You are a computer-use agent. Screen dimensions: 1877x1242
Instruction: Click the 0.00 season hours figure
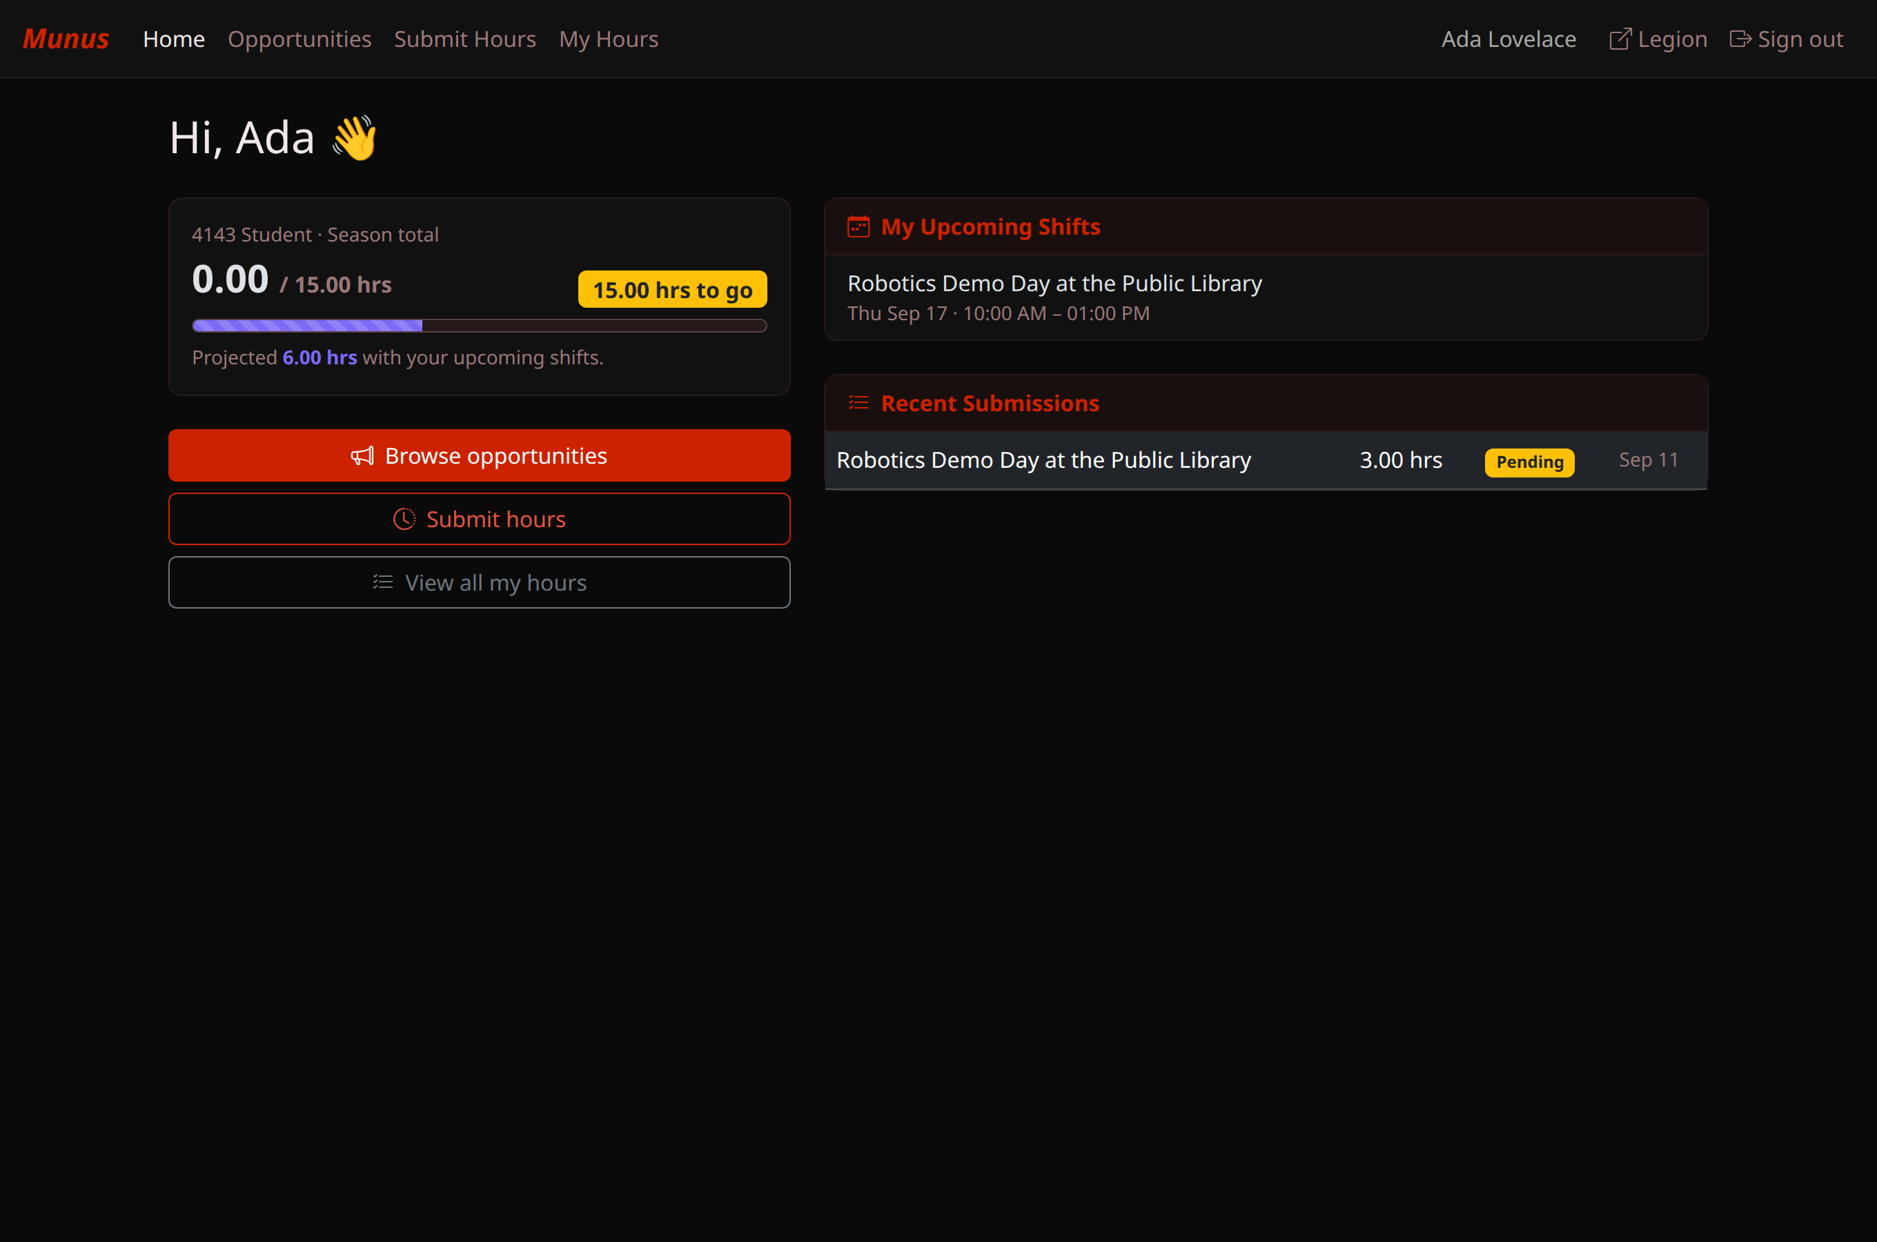(230, 279)
